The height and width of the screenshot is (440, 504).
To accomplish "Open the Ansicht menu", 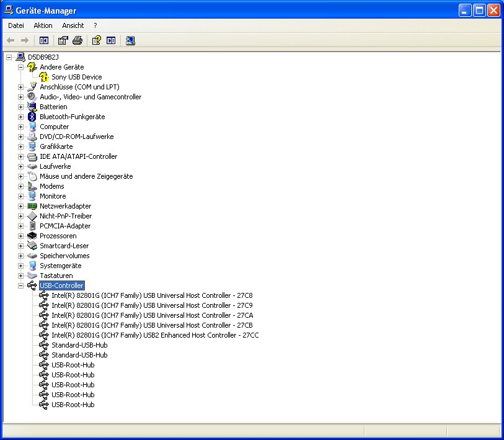I will (x=73, y=25).
